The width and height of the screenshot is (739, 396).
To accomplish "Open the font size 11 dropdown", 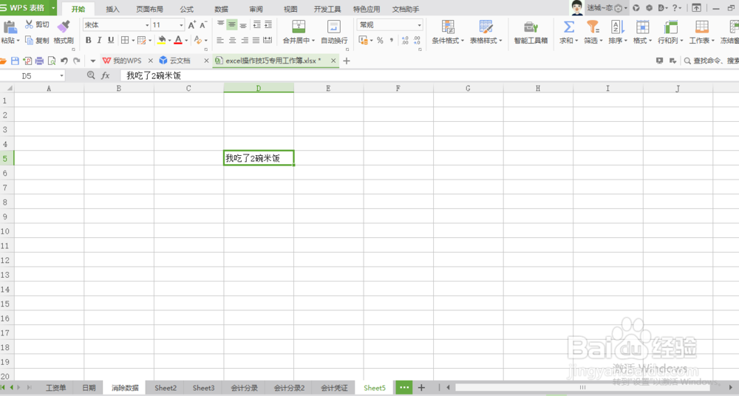I will [182, 25].
